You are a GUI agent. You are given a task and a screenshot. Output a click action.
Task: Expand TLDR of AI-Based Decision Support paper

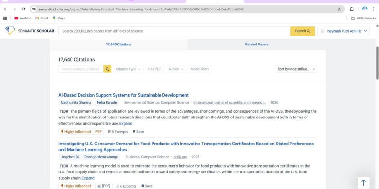pyautogui.click(x=126, y=123)
